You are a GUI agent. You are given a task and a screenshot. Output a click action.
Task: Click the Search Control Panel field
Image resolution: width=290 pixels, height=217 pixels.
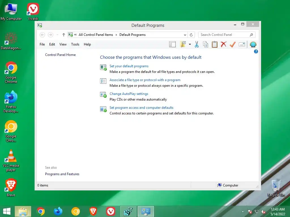pyautogui.click(x=227, y=35)
